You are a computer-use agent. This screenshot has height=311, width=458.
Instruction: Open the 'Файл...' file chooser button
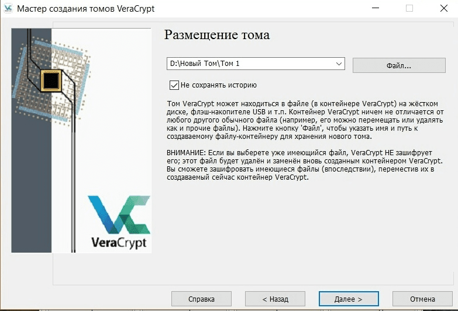399,65
